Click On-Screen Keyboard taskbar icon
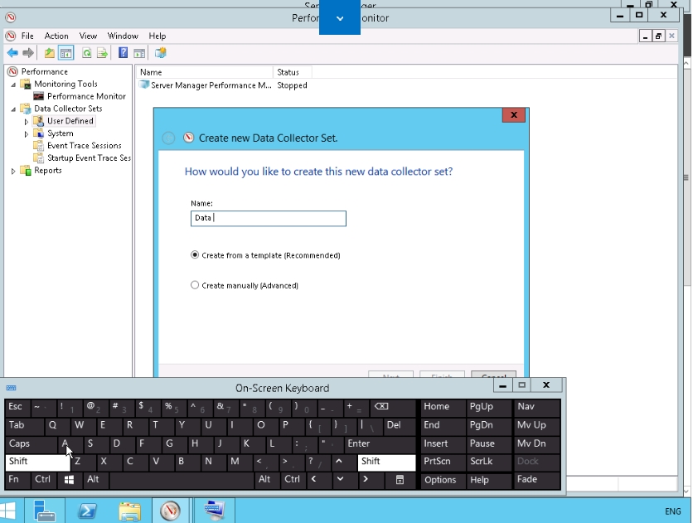The width and height of the screenshot is (693, 523). click(x=215, y=511)
